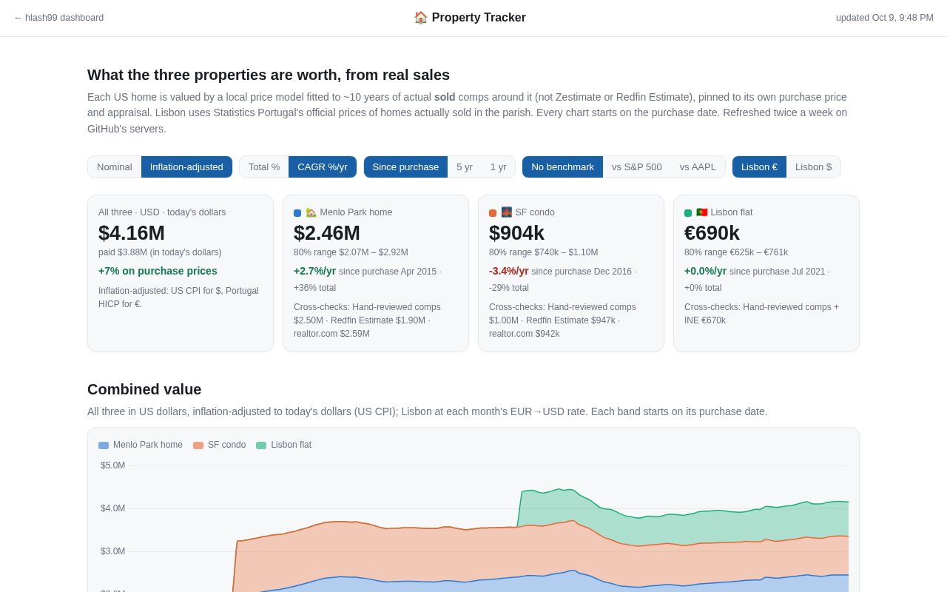Toggle SF condo legend swatch in chart
947x592 pixels.
(x=198, y=445)
